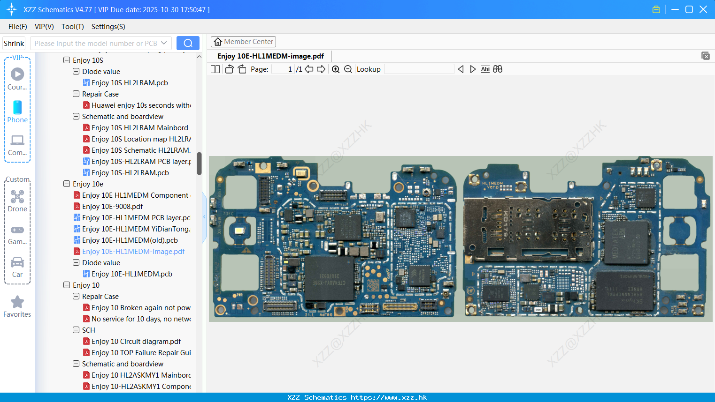
Task: Collapse Repair Case under Enjoy 10
Action: (x=76, y=296)
